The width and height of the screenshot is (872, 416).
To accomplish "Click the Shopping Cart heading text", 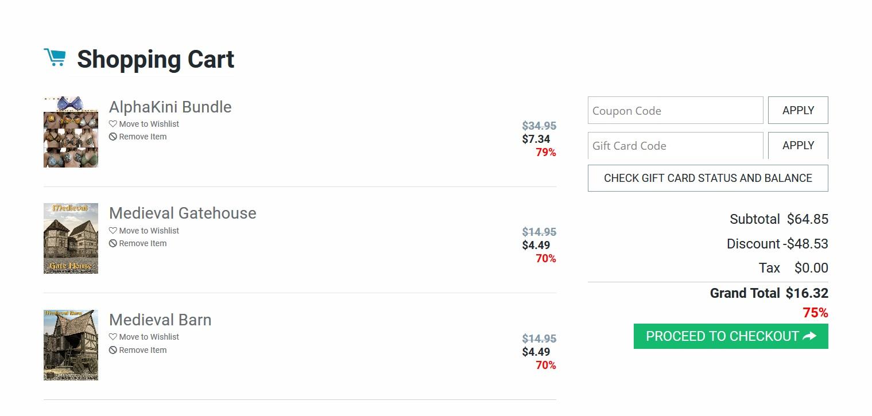I will click(x=156, y=59).
